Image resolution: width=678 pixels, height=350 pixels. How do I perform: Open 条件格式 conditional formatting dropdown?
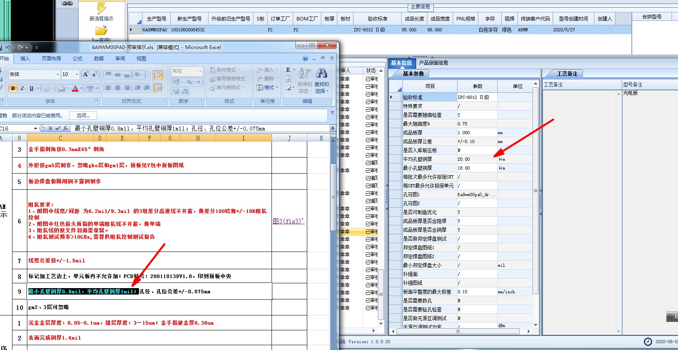[x=225, y=70]
